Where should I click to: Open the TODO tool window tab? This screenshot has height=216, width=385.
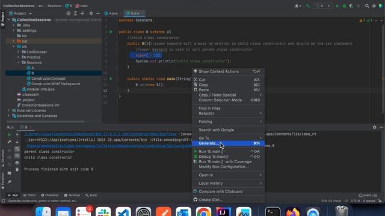coord(29,195)
